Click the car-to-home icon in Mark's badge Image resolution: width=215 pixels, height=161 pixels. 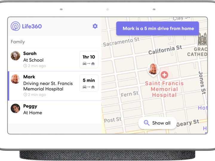click(x=89, y=87)
